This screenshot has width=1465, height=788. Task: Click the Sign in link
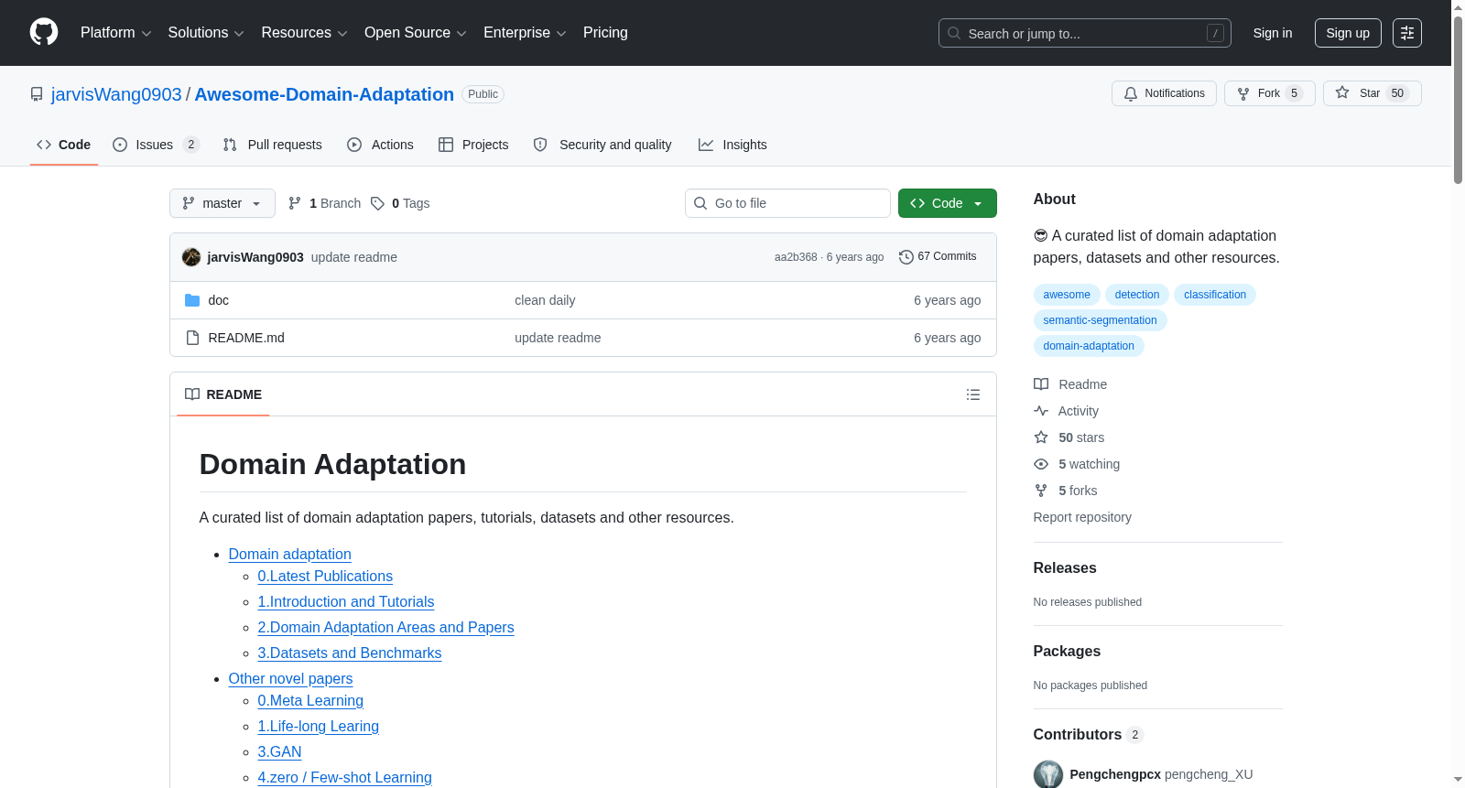[x=1273, y=33]
